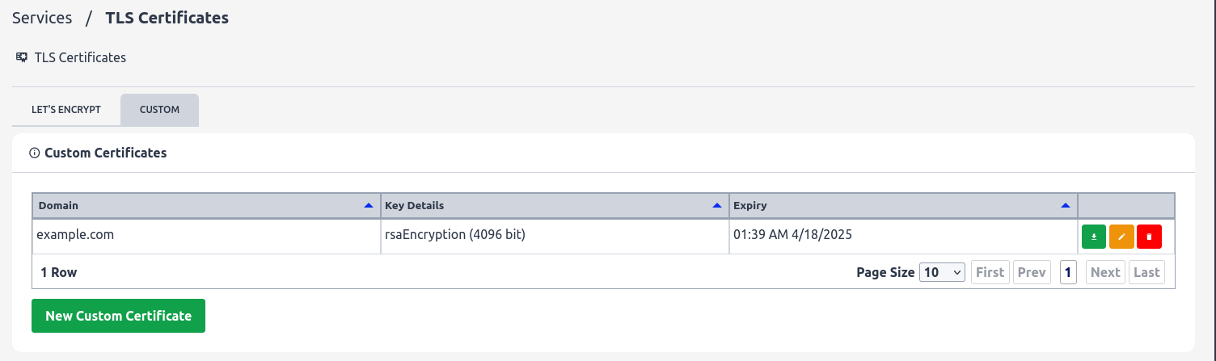The height and width of the screenshot is (361, 1216).
Task: Open the Page Size dropdown
Action: pos(943,272)
